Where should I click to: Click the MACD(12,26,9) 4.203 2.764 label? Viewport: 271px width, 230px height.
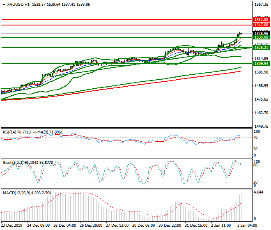tap(27, 193)
